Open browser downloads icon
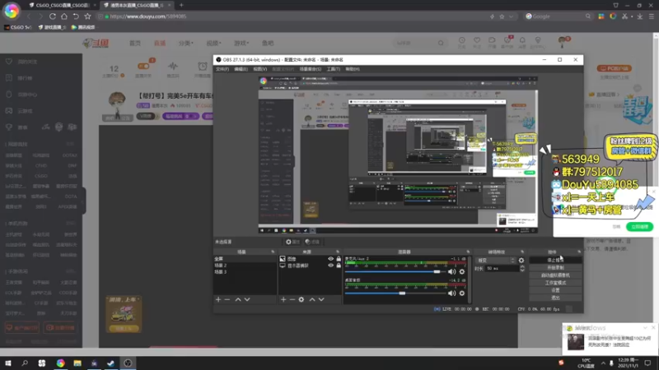The width and height of the screenshot is (659, 370). [x=640, y=16]
